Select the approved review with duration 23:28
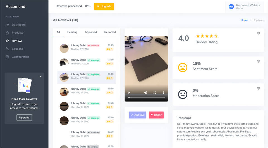This screenshot has height=148, width=268. pyautogui.click(x=87, y=106)
